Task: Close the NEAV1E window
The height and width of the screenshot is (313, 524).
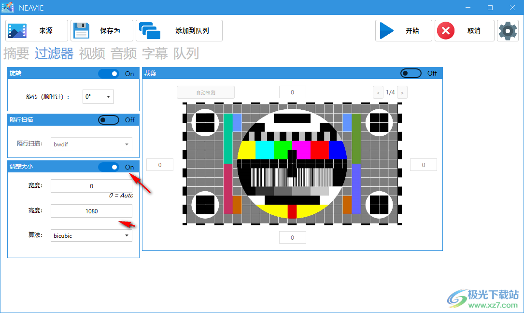Action: 512,8
